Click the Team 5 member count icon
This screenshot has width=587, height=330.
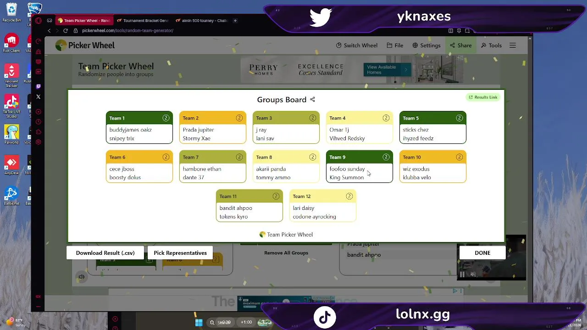pos(460,118)
